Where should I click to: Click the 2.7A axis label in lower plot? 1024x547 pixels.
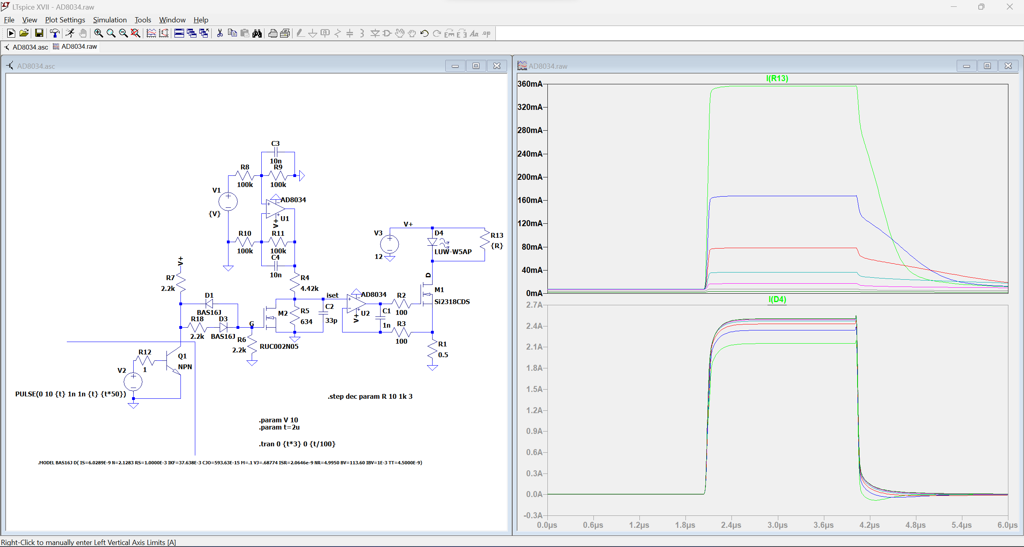pos(534,305)
